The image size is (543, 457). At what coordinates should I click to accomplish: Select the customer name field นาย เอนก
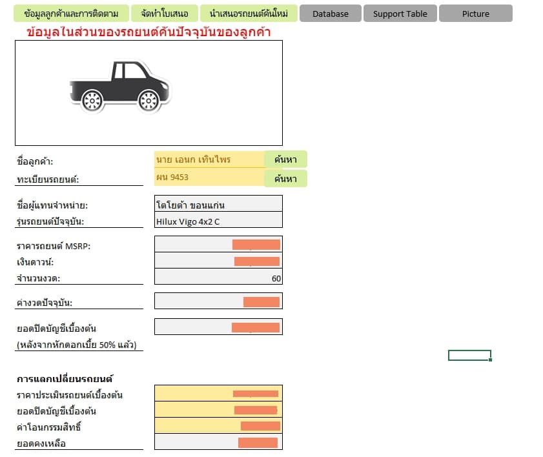pyautogui.click(x=209, y=159)
